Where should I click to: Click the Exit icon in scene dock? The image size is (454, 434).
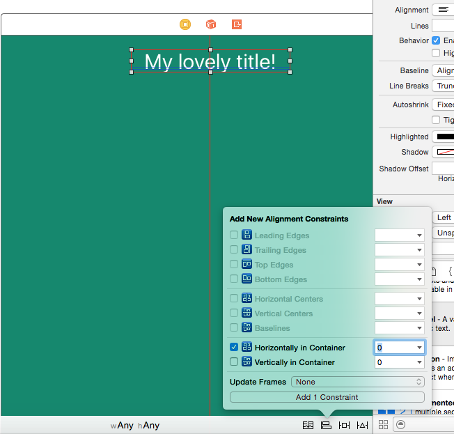point(237,24)
